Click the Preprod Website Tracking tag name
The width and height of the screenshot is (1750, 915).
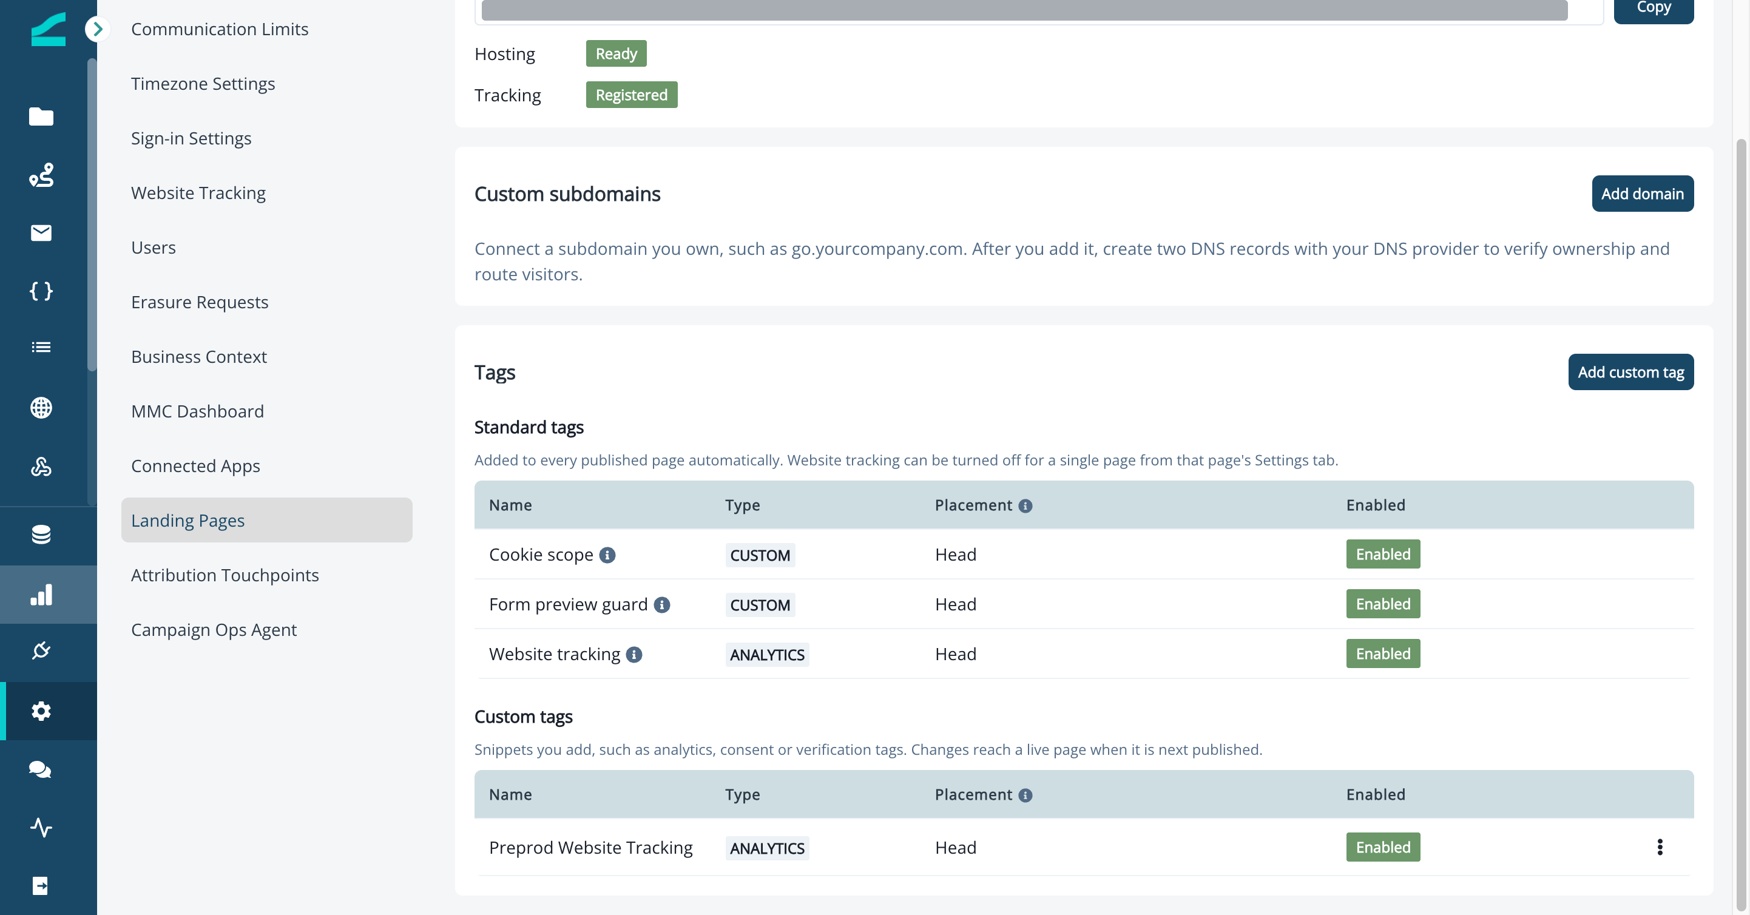pyautogui.click(x=590, y=848)
